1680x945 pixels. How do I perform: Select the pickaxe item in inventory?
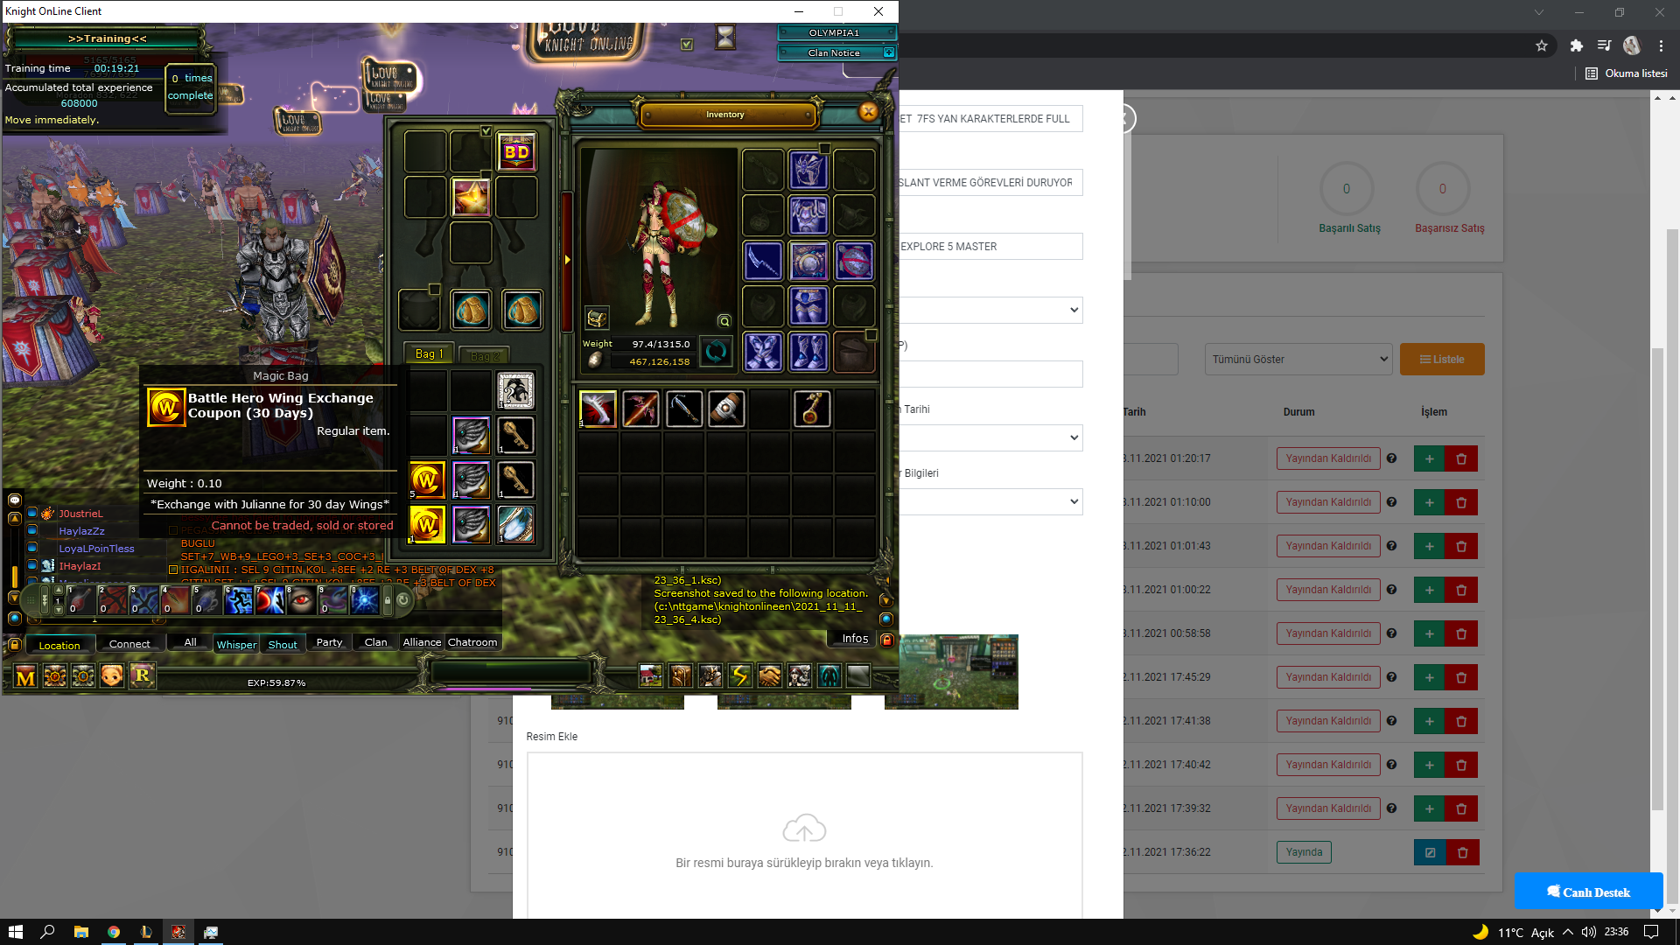(x=684, y=409)
